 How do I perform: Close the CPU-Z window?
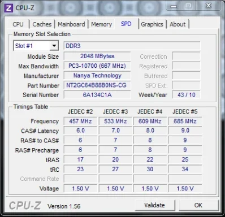coord(209,6)
